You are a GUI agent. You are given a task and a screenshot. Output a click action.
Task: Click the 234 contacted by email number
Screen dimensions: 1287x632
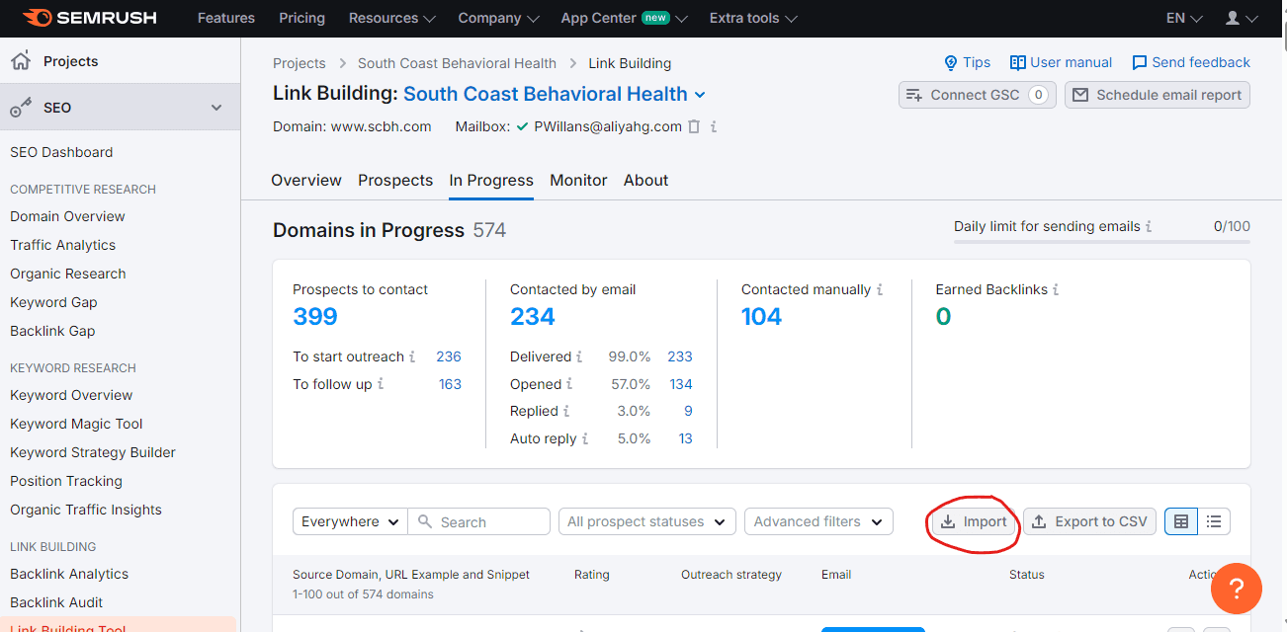tap(533, 317)
